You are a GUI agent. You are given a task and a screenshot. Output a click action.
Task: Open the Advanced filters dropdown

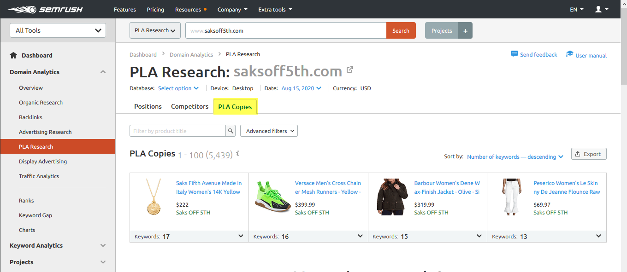pyautogui.click(x=269, y=131)
